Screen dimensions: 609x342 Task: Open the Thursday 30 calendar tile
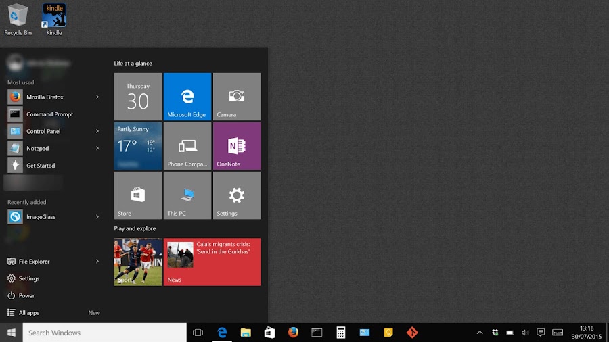click(138, 97)
